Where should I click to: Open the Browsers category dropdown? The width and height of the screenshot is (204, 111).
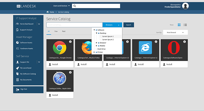point(112,25)
